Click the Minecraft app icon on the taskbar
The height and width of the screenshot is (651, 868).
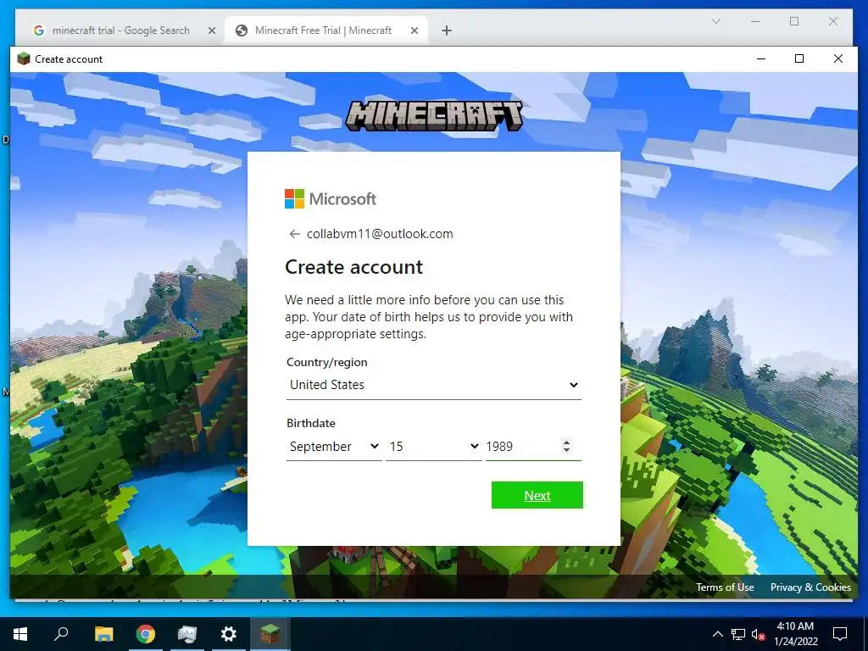270,634
